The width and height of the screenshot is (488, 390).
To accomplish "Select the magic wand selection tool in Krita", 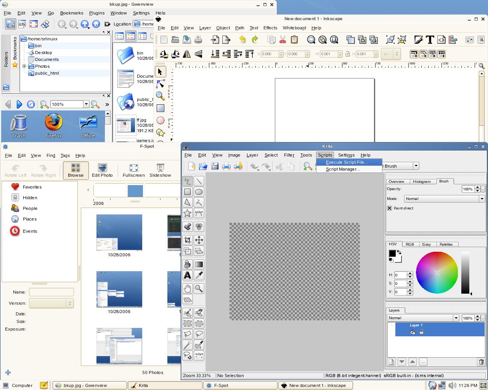I will click(x=188, y=345).
